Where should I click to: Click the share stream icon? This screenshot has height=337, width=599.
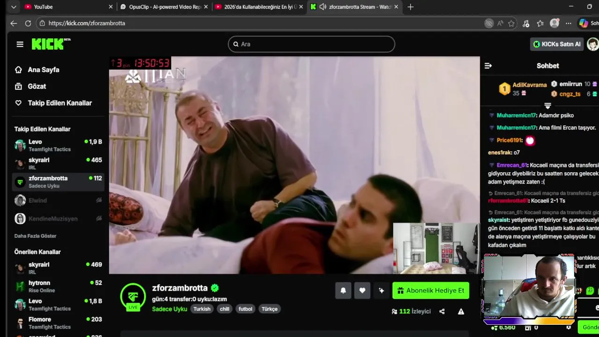tap(442, 311)
